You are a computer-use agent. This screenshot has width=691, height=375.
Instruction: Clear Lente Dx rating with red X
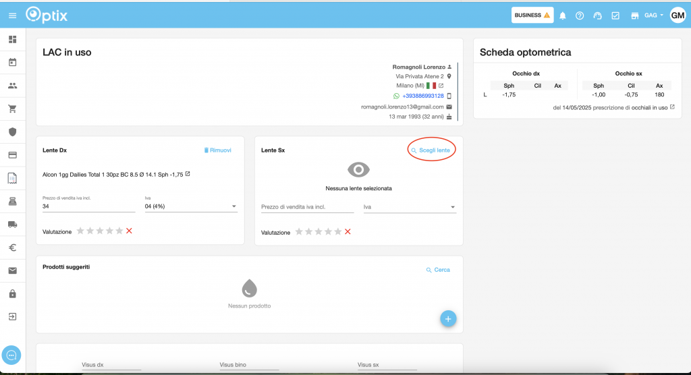pos(129,231)
